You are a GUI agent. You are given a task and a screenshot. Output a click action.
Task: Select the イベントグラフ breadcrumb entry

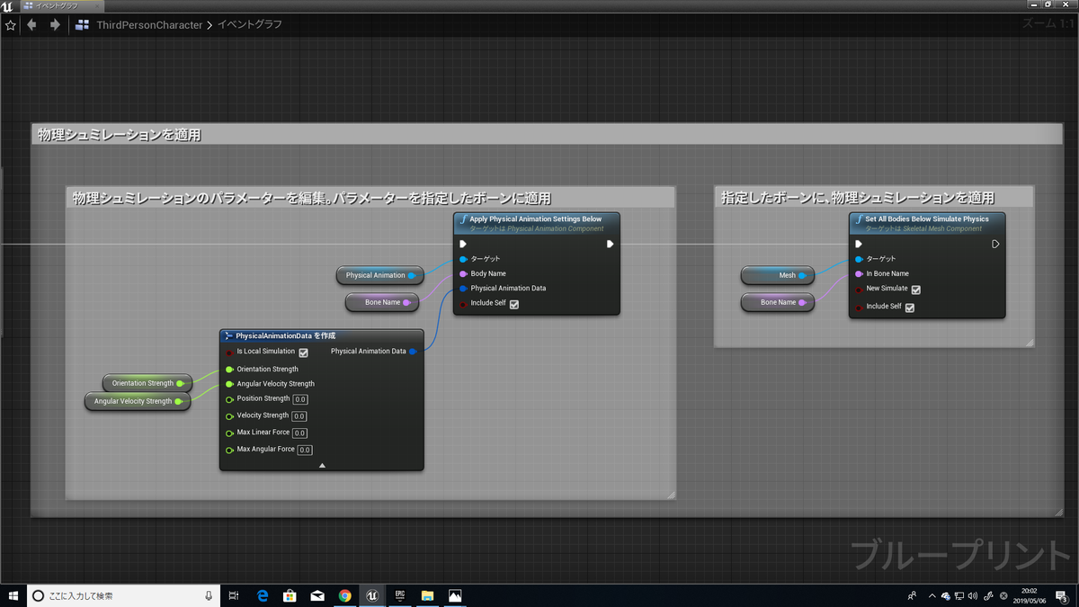pyautogui.click(x=250, y=25)
